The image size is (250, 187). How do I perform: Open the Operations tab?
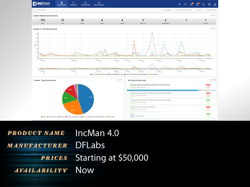(85, 4)
